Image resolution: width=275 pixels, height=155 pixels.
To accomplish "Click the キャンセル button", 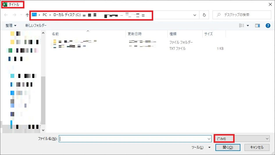I will pos(257,147).
